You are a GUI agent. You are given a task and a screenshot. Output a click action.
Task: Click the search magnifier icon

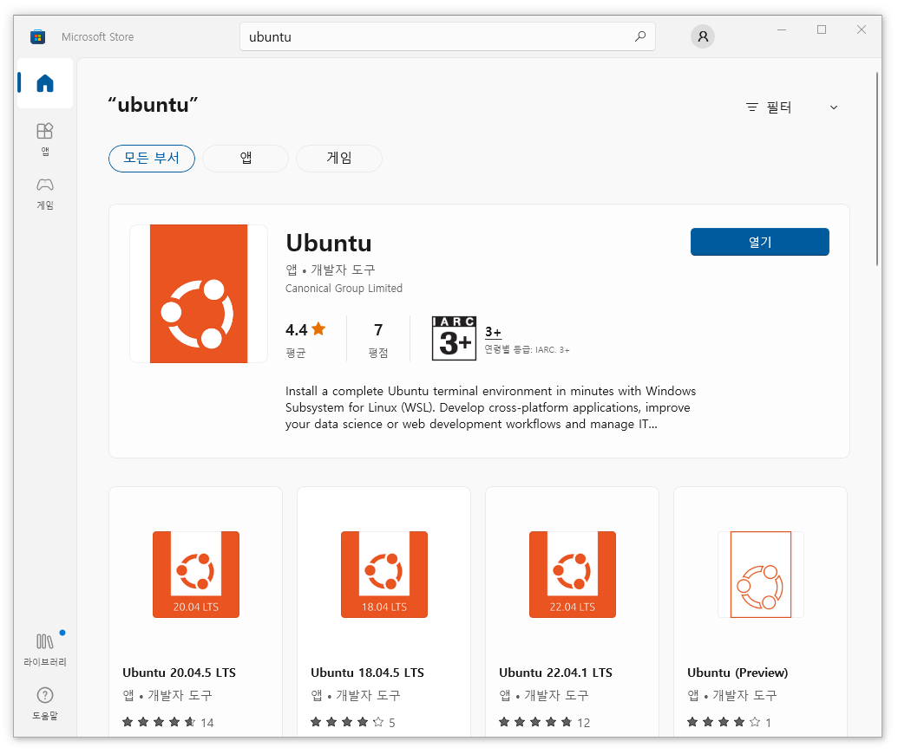click(x=640, y=36)
